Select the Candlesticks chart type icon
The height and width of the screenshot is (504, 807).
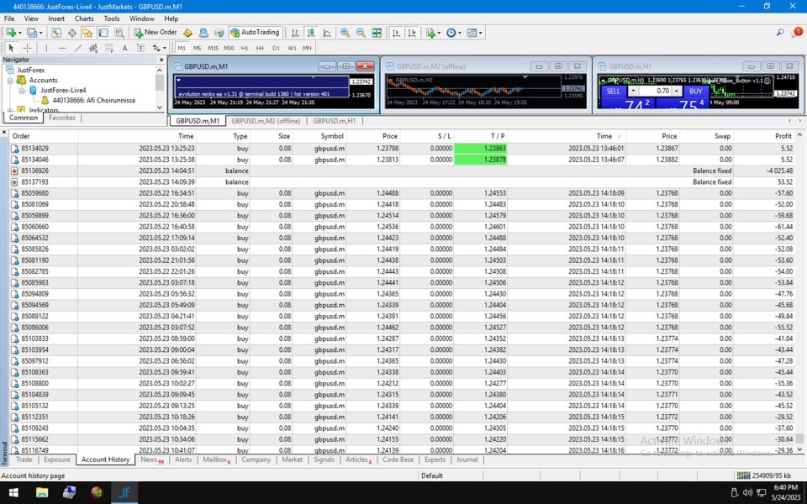click(x=311, y=33)
